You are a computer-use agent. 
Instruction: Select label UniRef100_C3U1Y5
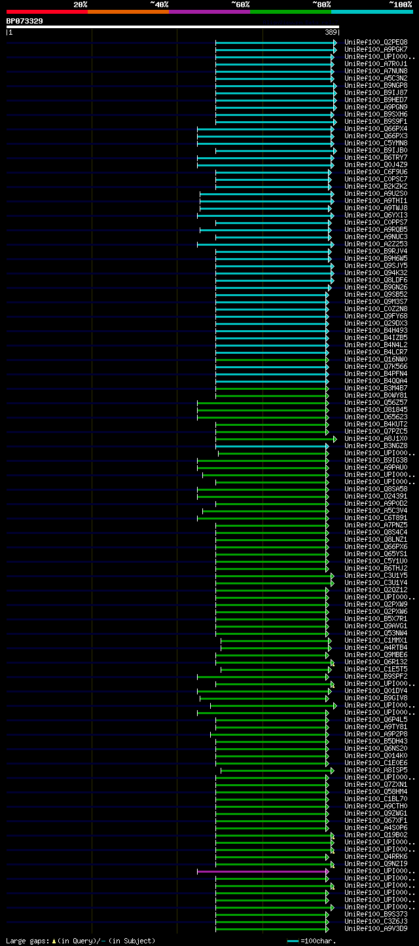coord(376,575)
